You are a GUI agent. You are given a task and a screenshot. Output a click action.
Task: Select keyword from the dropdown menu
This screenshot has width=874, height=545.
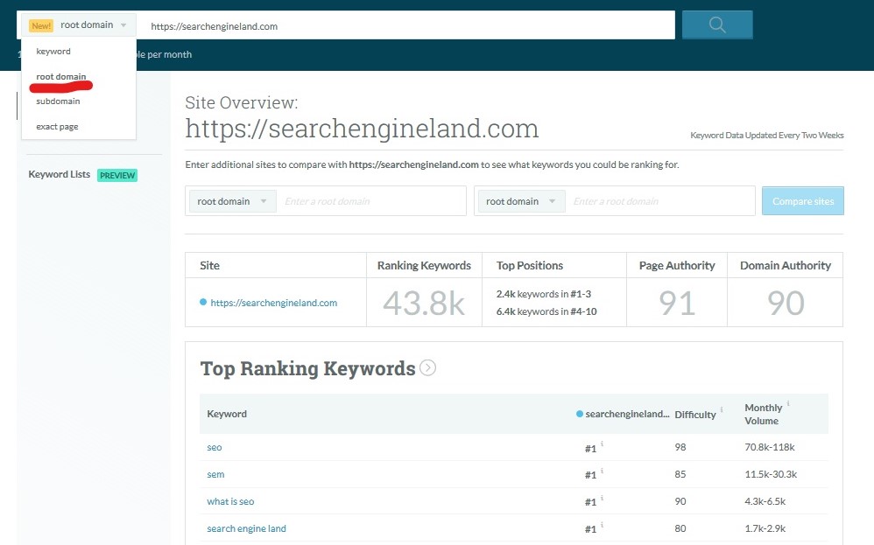53,52
